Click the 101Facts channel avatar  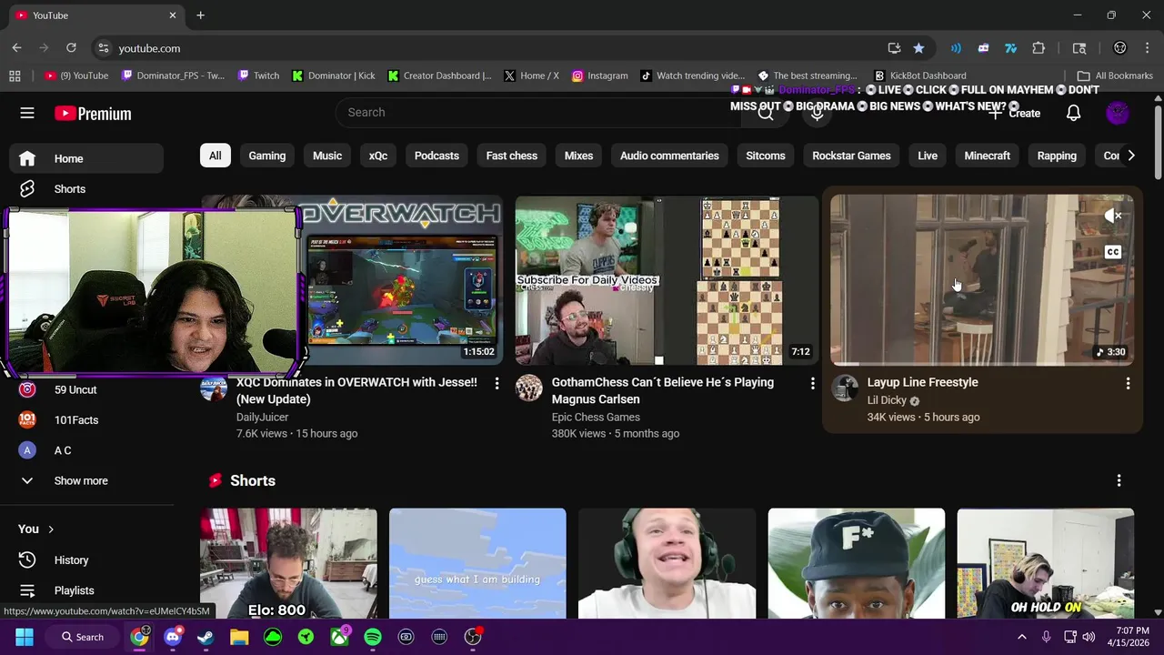(27, 420)
